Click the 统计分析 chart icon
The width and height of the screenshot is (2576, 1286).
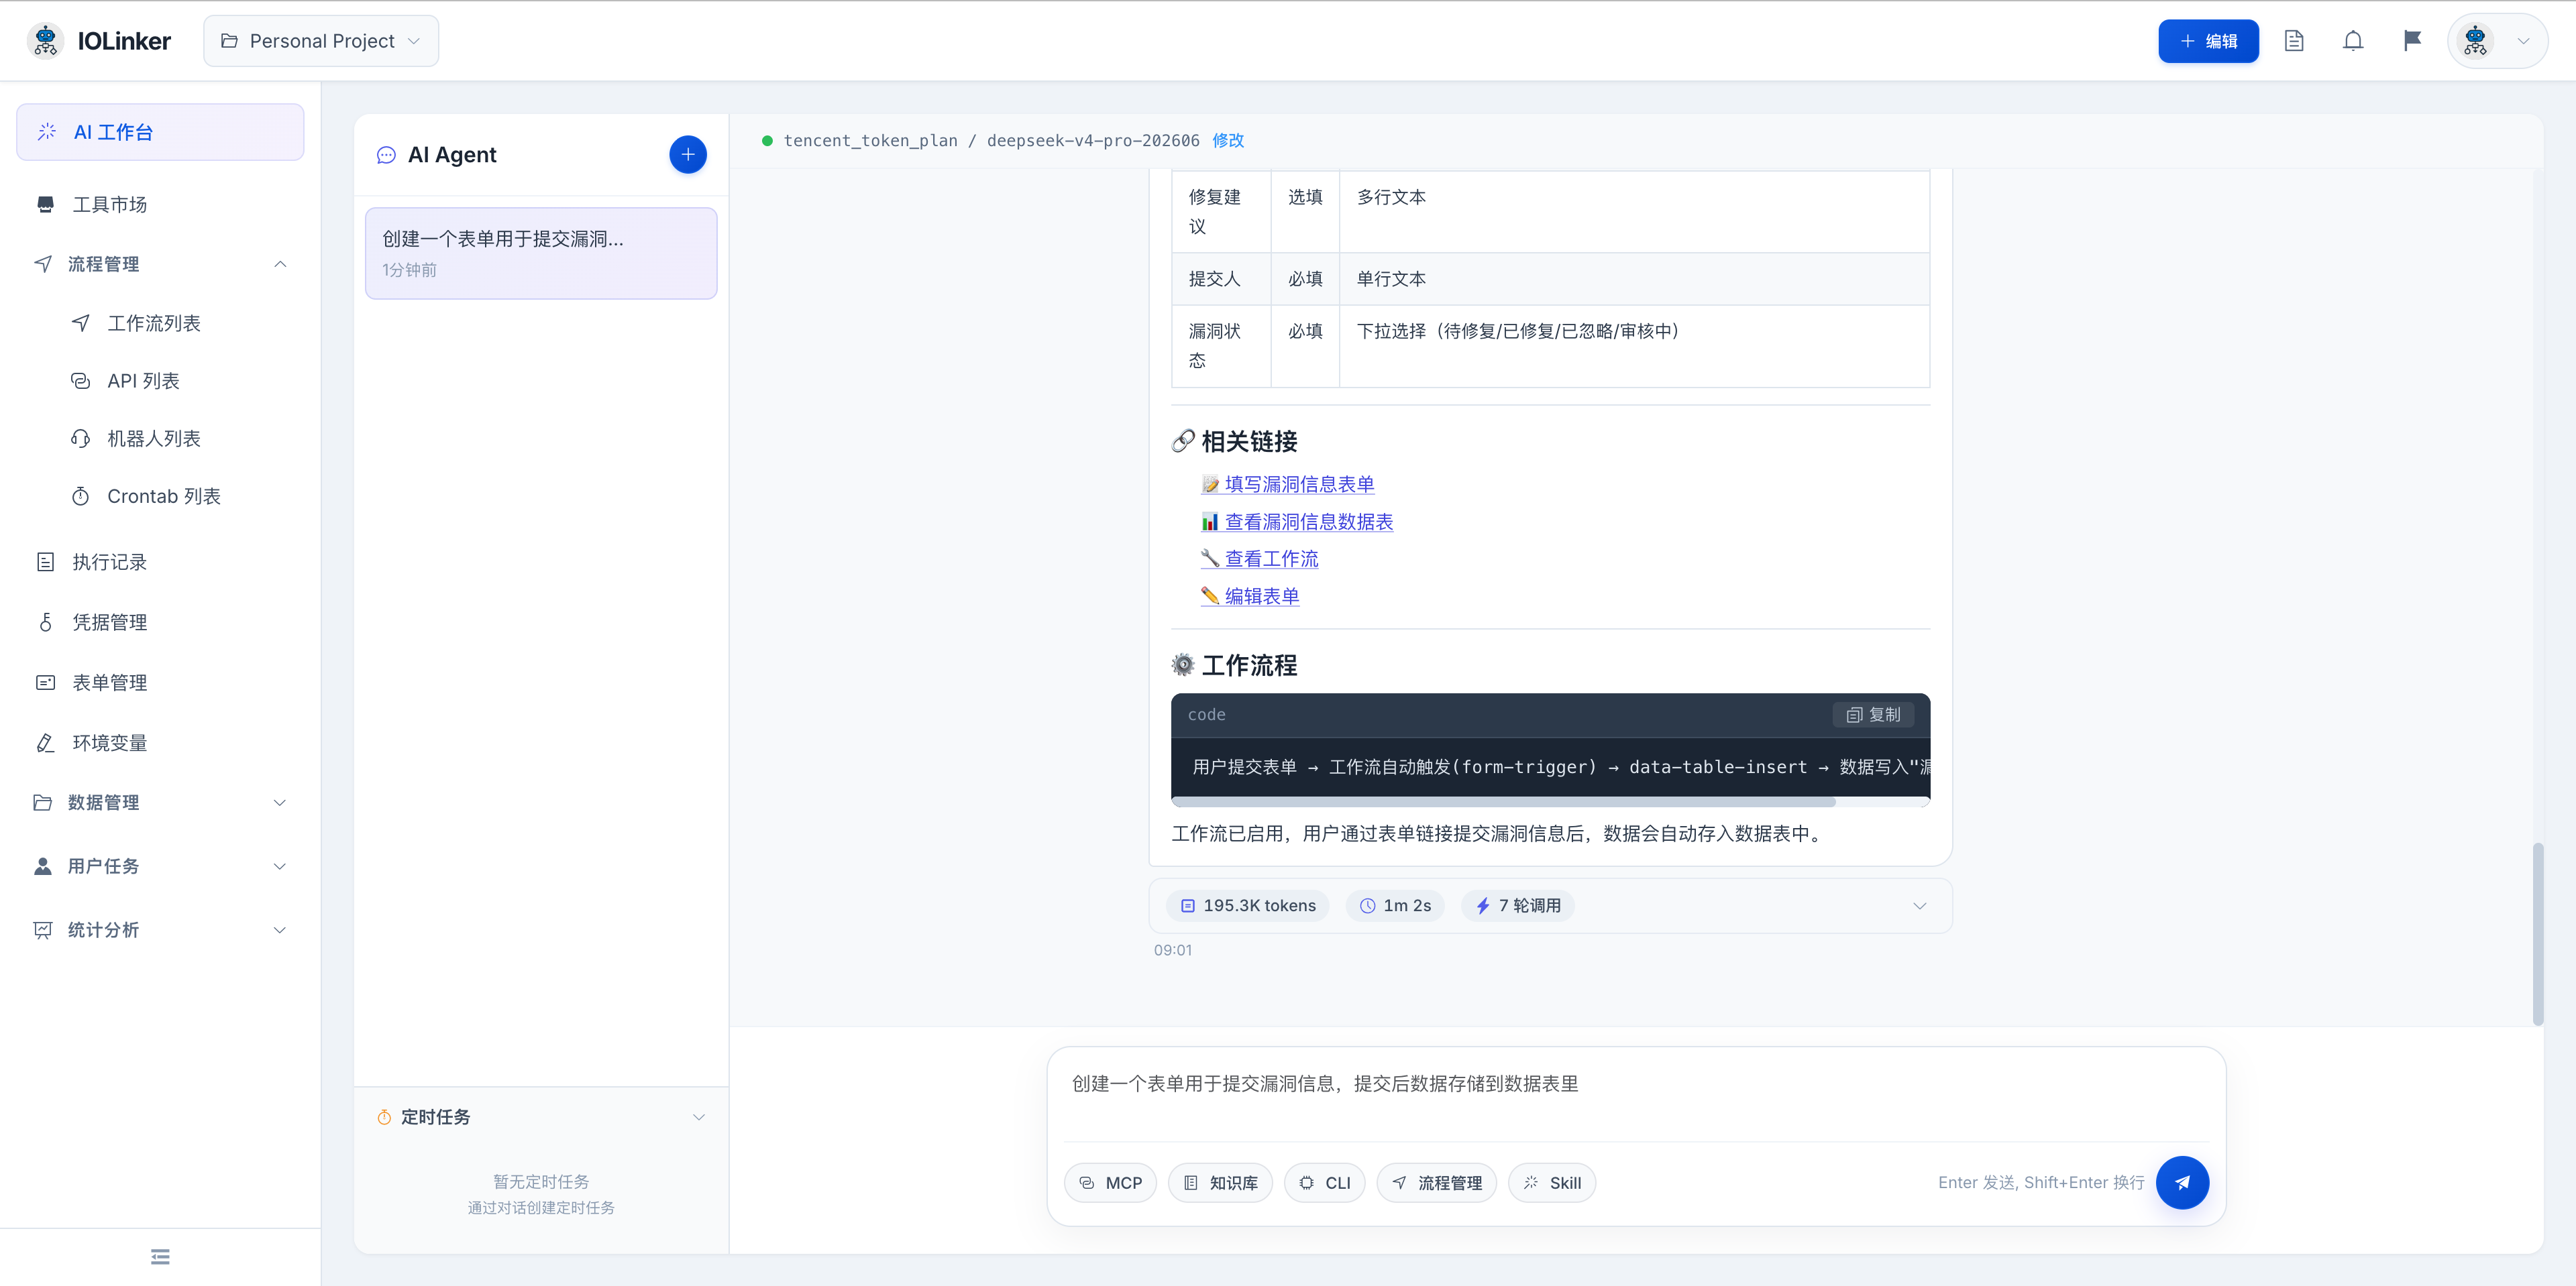point(42,930)
